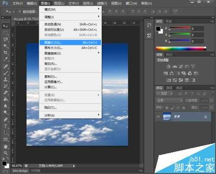Select the Path Selection tool
Viewport: 216px width, 174px height.
coord(6,133)
